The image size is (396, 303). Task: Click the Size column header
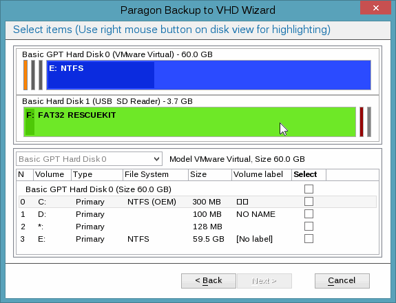coord(210,174)
